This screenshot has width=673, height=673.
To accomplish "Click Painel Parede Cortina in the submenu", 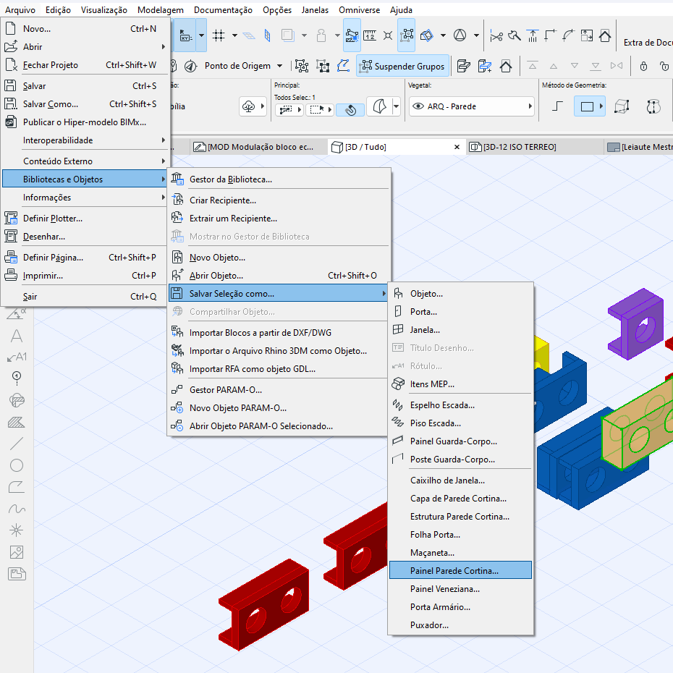I will (460, 570).
